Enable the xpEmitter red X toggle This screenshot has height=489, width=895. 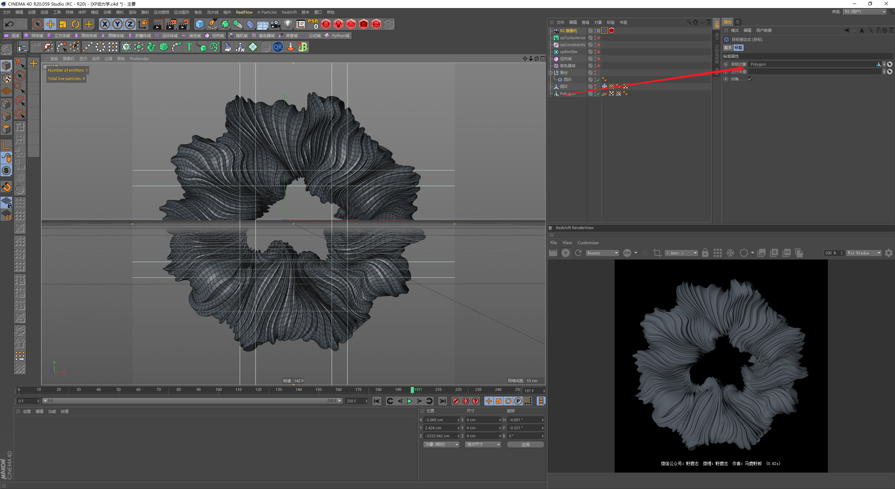coord(599,52)
